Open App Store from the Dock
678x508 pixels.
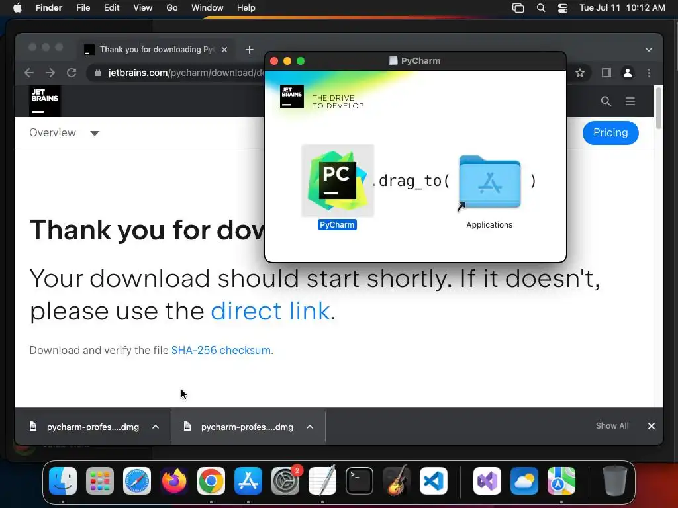[x=248, y=481]
